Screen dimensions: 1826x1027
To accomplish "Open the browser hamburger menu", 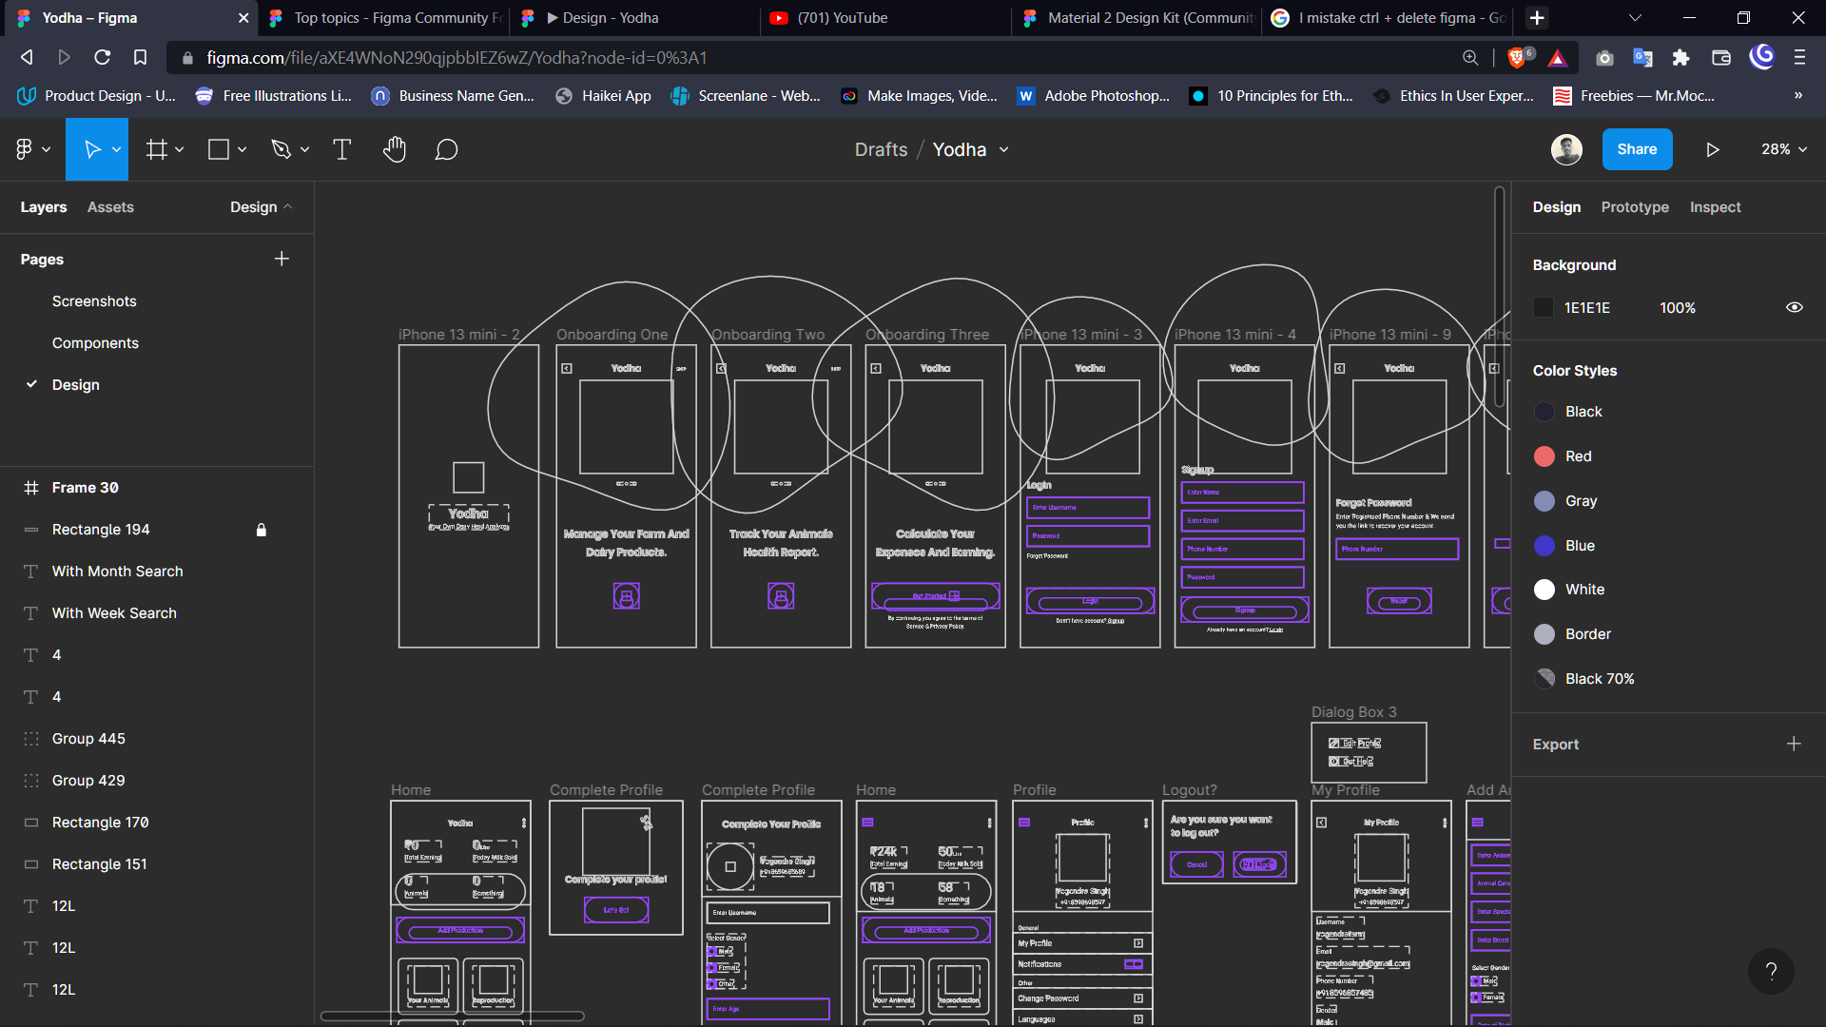I will tap(1799, 58).
